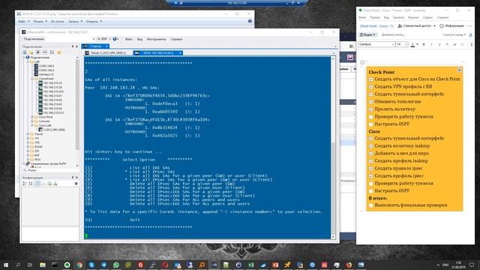This screenshot has height=270, width=480.
Task: Select VMWare VC in the connection tree
Action: [44, 74]
